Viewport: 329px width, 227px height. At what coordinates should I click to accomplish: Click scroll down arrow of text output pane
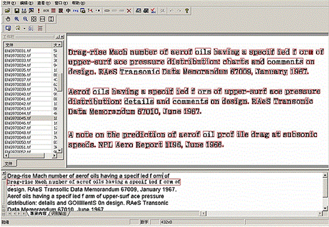[325, 208]
